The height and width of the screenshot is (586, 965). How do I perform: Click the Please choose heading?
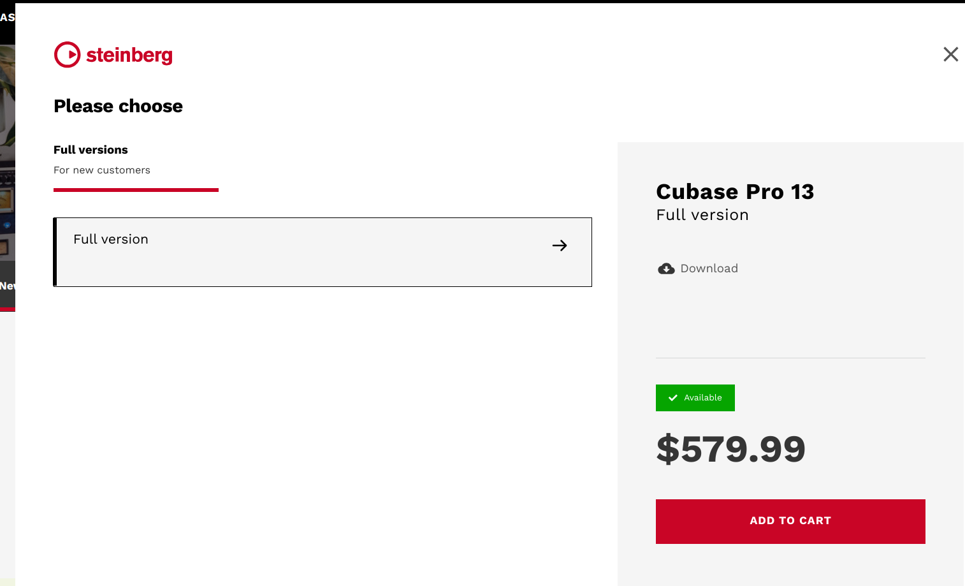click(x=118, y=106)
